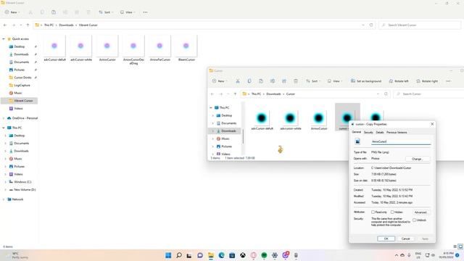Click Rotate left in Cursor toolbar
The image size is (464, 261).
point(399,81)
